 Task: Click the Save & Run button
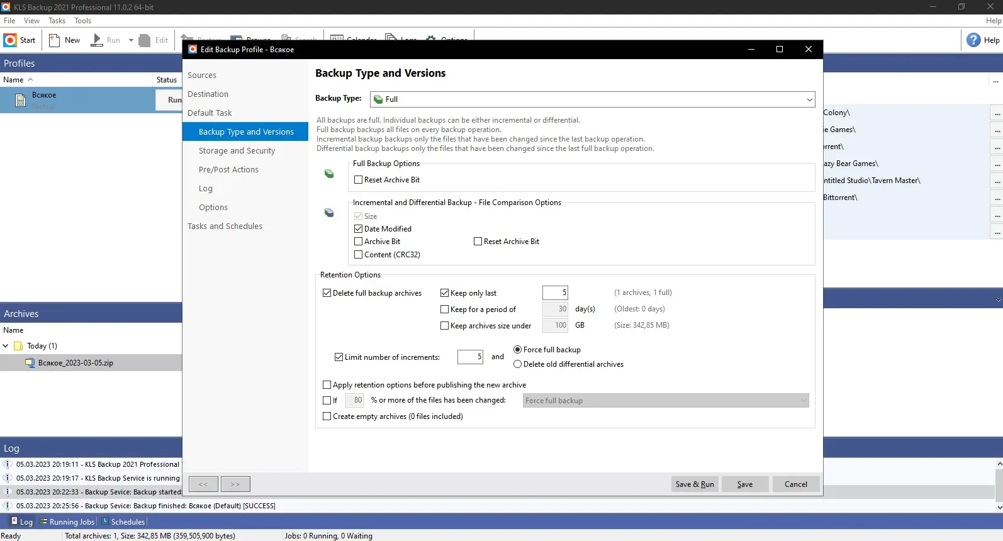pos(695,484)
